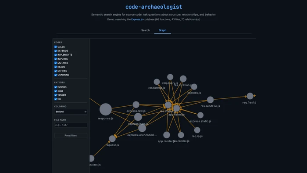Open the By kind coloring dropdown

pyautogui.click(x=71, y=112)
